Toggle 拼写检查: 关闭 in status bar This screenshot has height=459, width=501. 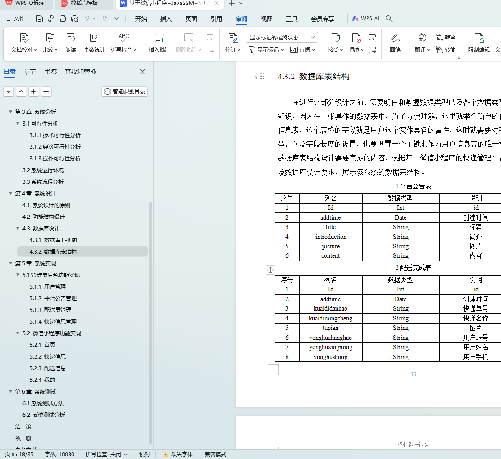pyautogui.click(x=106, y=455)
